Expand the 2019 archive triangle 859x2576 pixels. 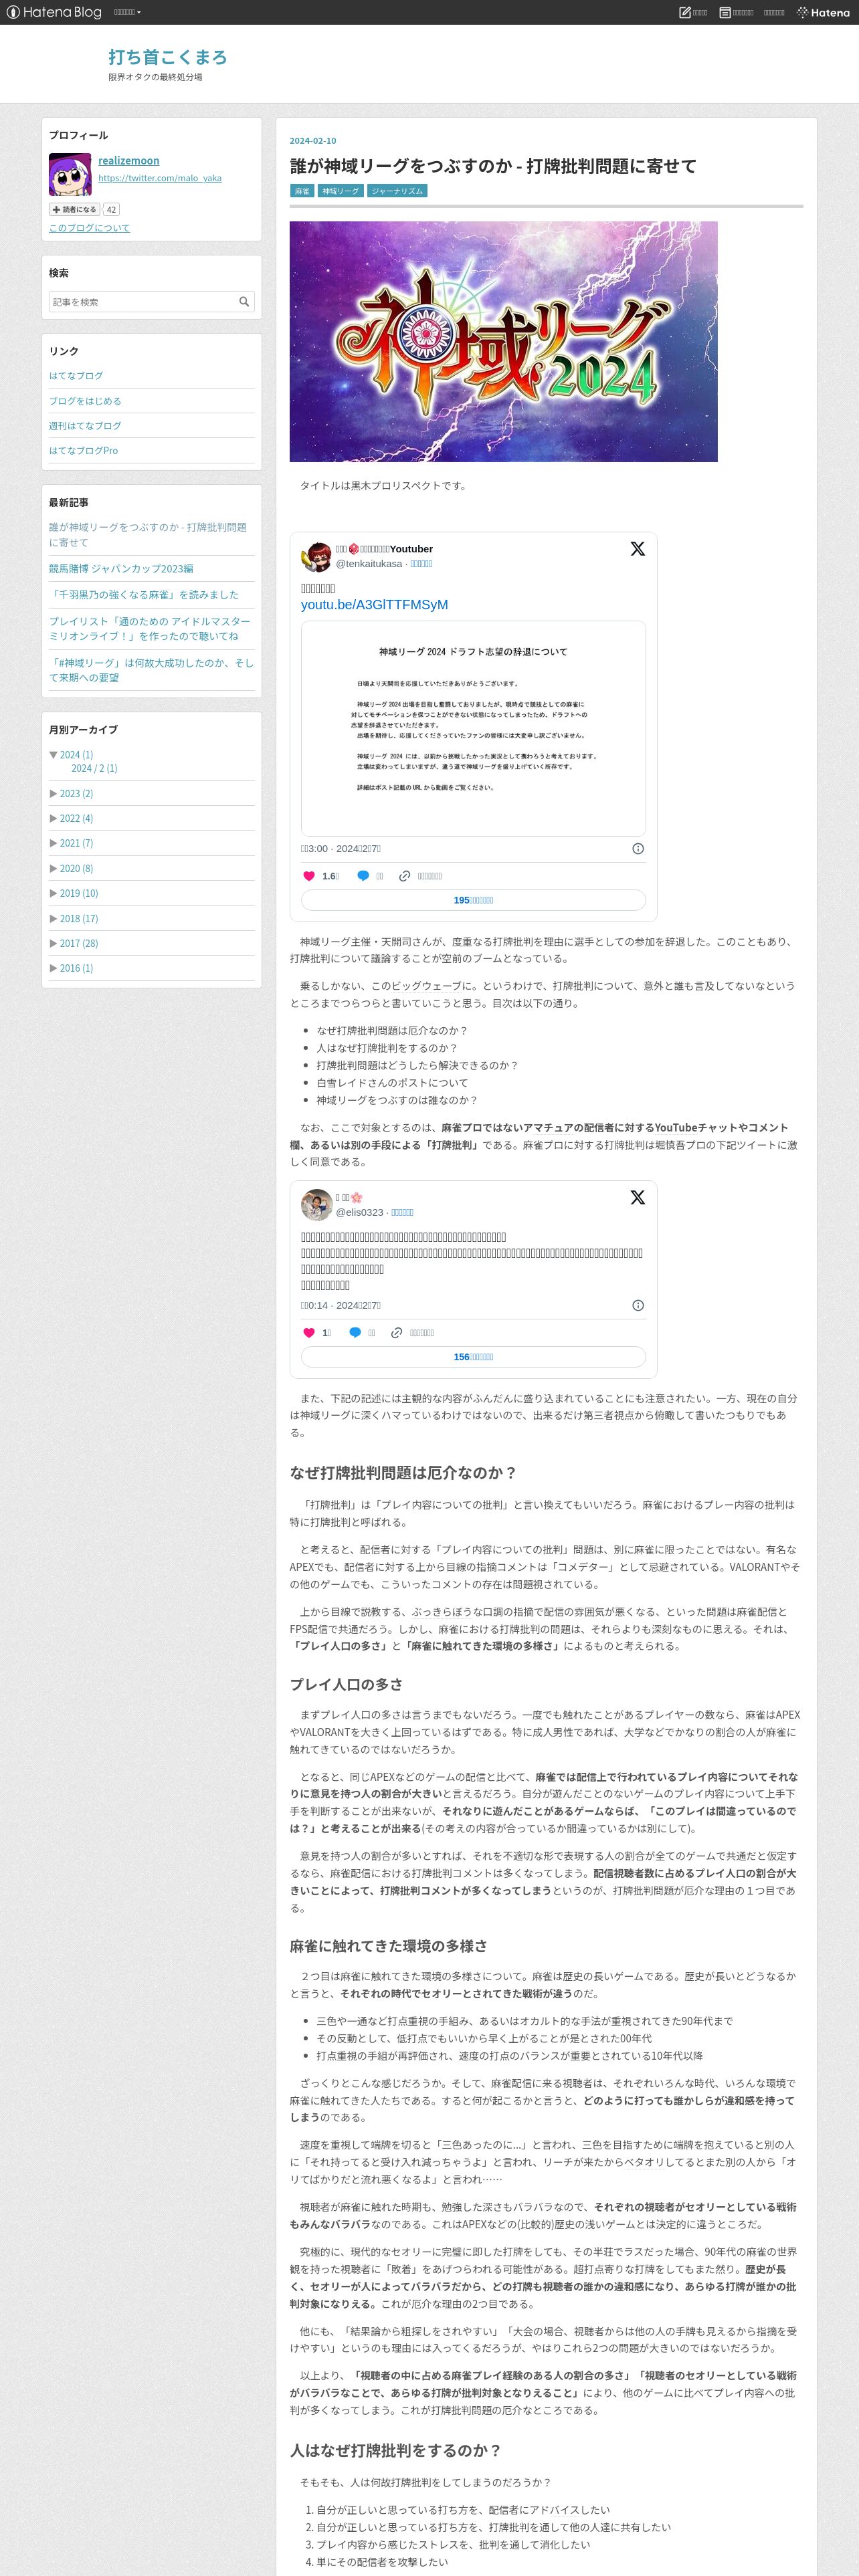point(53,893)
